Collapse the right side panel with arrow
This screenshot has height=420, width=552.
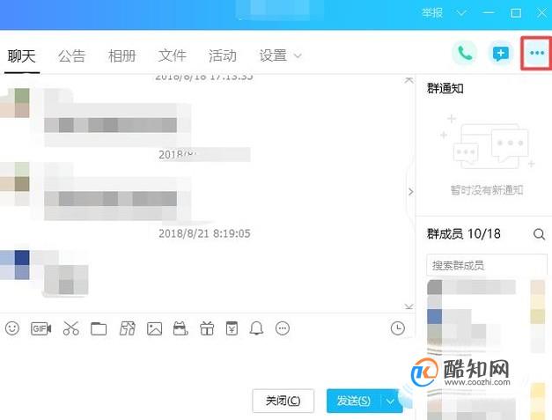[x=410, y=192]
